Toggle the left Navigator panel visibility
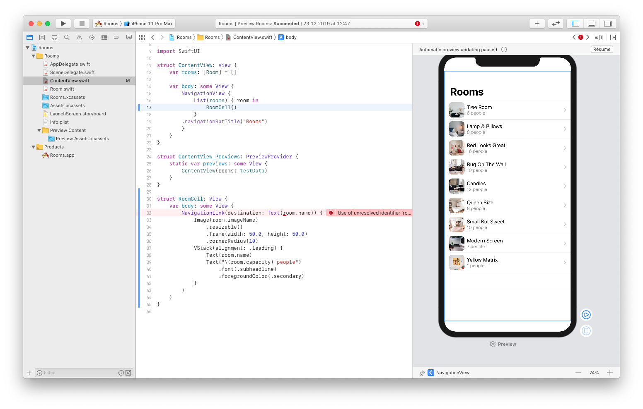643x409 pixels. pos(575,23)
